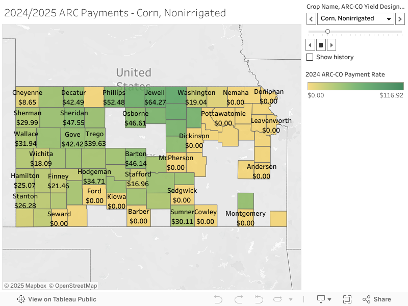This screenshot has width=408, height=306.
Task: Enter full screen mode
Action: pyautogui.click(x=347, y=299)
